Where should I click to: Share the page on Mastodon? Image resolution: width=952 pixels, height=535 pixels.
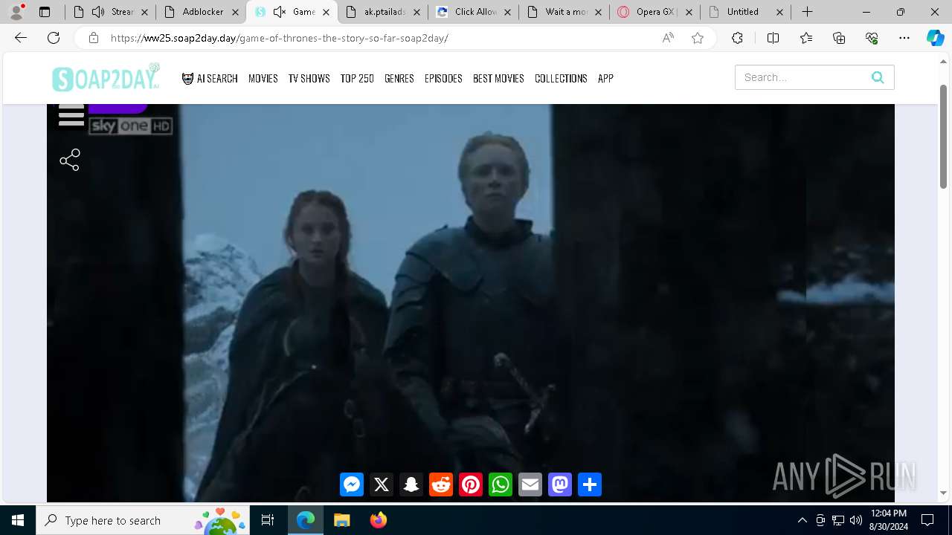point(560,484)
